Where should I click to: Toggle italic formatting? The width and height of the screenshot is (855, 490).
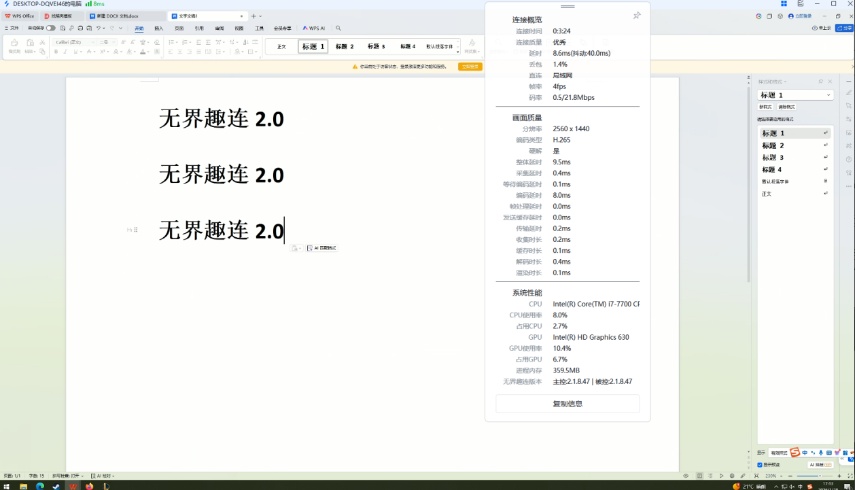(65, 52)
